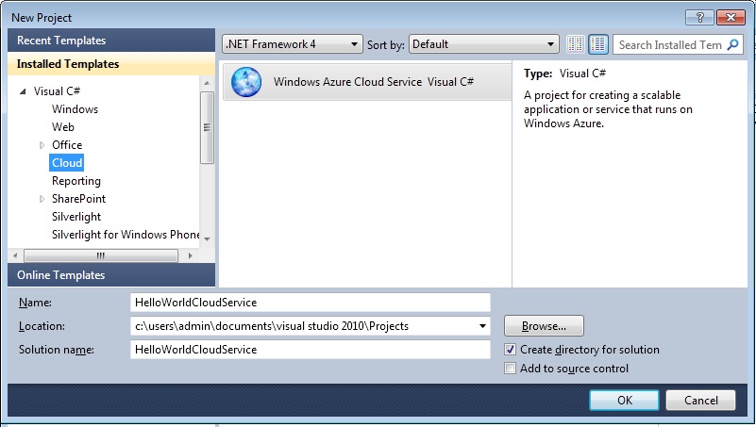This screenshot has width=756, height=427.
Task: Switch to small icons view
Action: (x=576, y=44)
